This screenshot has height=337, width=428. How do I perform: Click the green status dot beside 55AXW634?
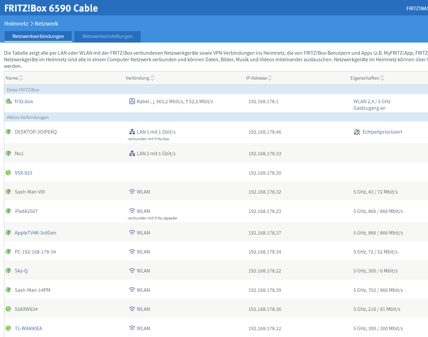[x=9, y=309]
